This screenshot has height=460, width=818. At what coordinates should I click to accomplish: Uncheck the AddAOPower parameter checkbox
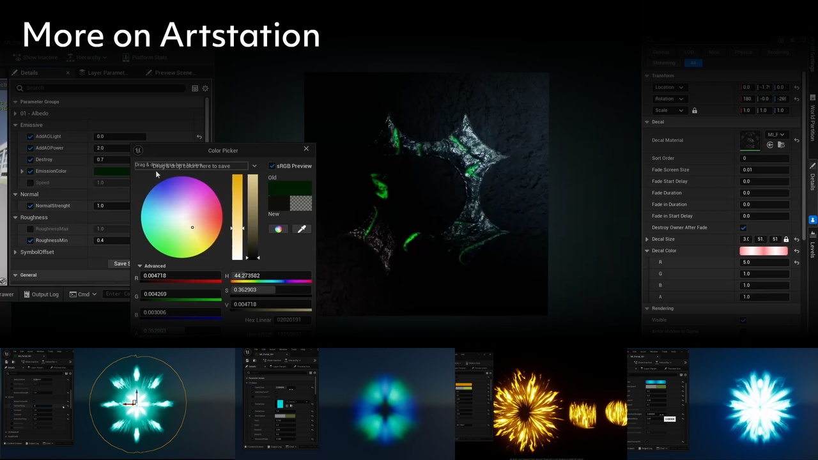pyautogui.click(x=30, y=148)
